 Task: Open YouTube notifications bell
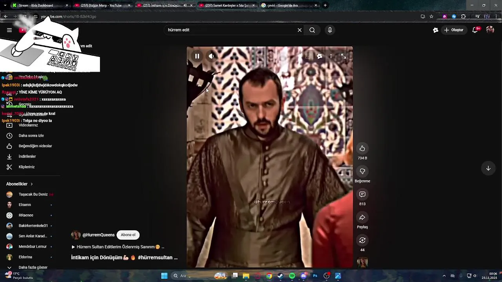point(475,30)
